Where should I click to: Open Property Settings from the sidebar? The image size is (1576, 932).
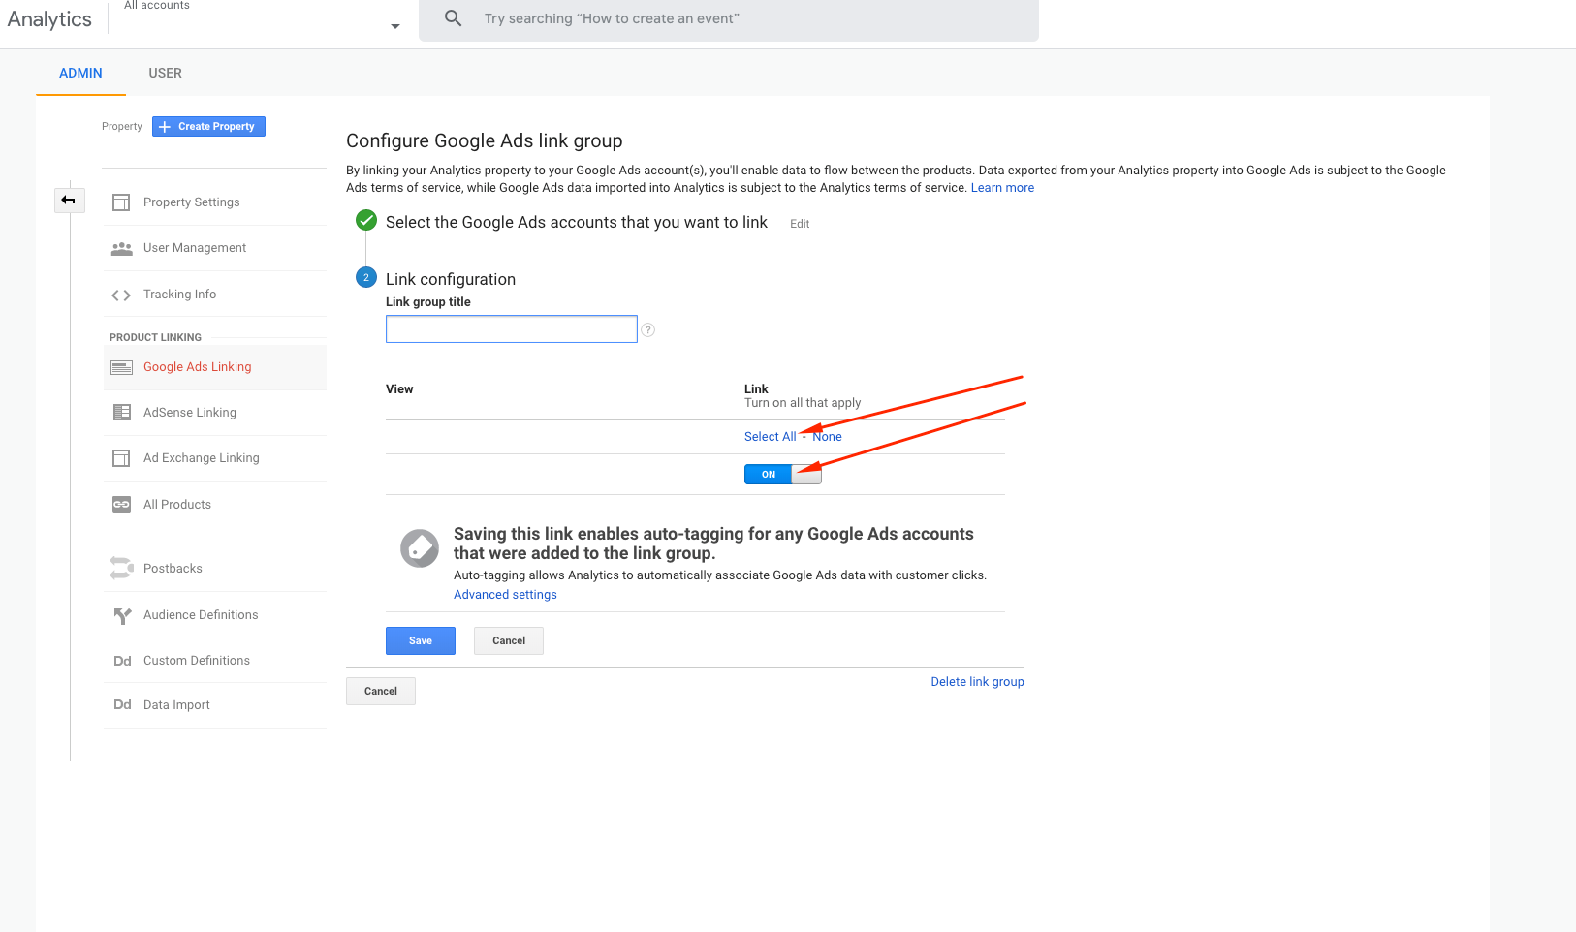(191, 202)
